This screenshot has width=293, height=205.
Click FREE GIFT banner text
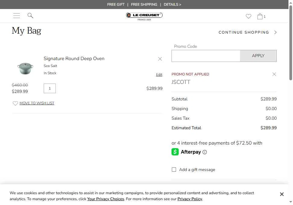coord(116,5)
